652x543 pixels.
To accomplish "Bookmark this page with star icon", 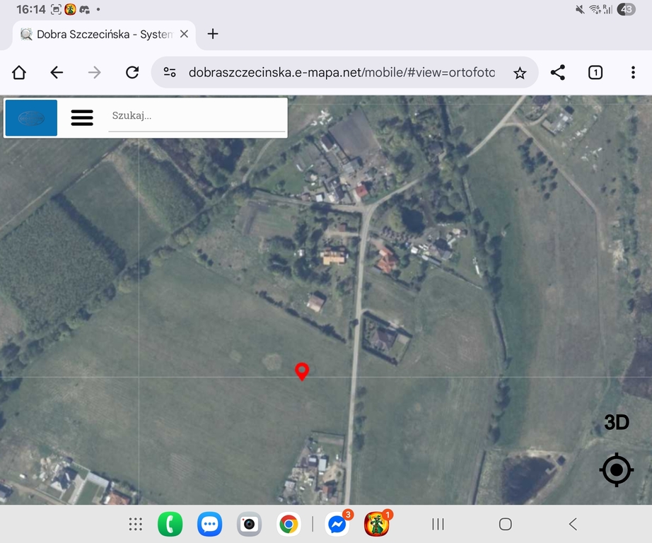I will point(520,73).
